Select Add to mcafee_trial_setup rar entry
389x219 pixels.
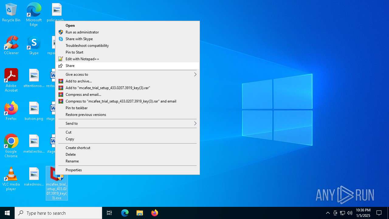click(127, 88)
